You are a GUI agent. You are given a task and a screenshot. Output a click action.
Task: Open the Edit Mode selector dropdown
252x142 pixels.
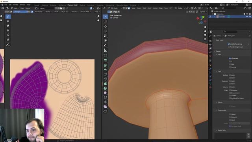(x=115, y=8)
